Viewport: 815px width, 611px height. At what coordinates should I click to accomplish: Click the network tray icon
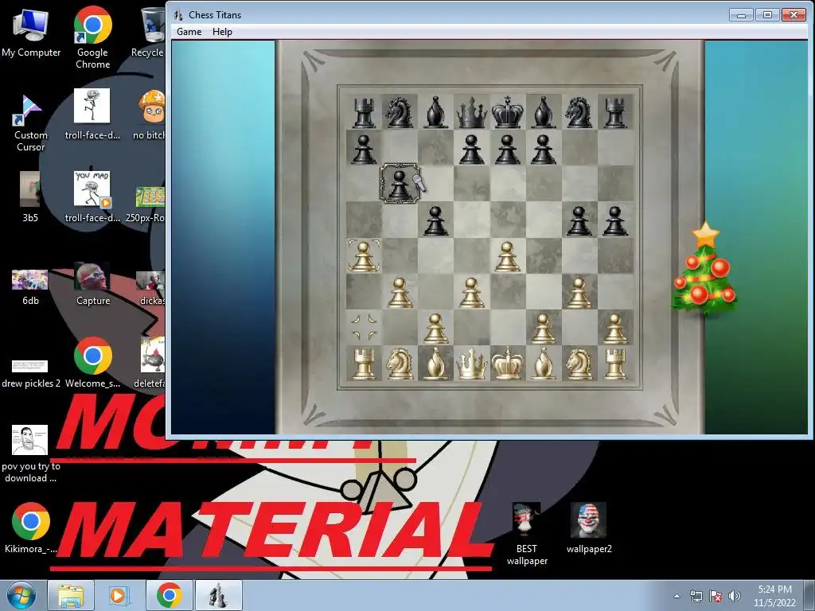(696, 596)
